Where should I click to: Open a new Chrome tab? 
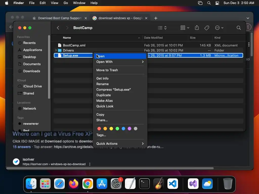[x=156, y=18]
